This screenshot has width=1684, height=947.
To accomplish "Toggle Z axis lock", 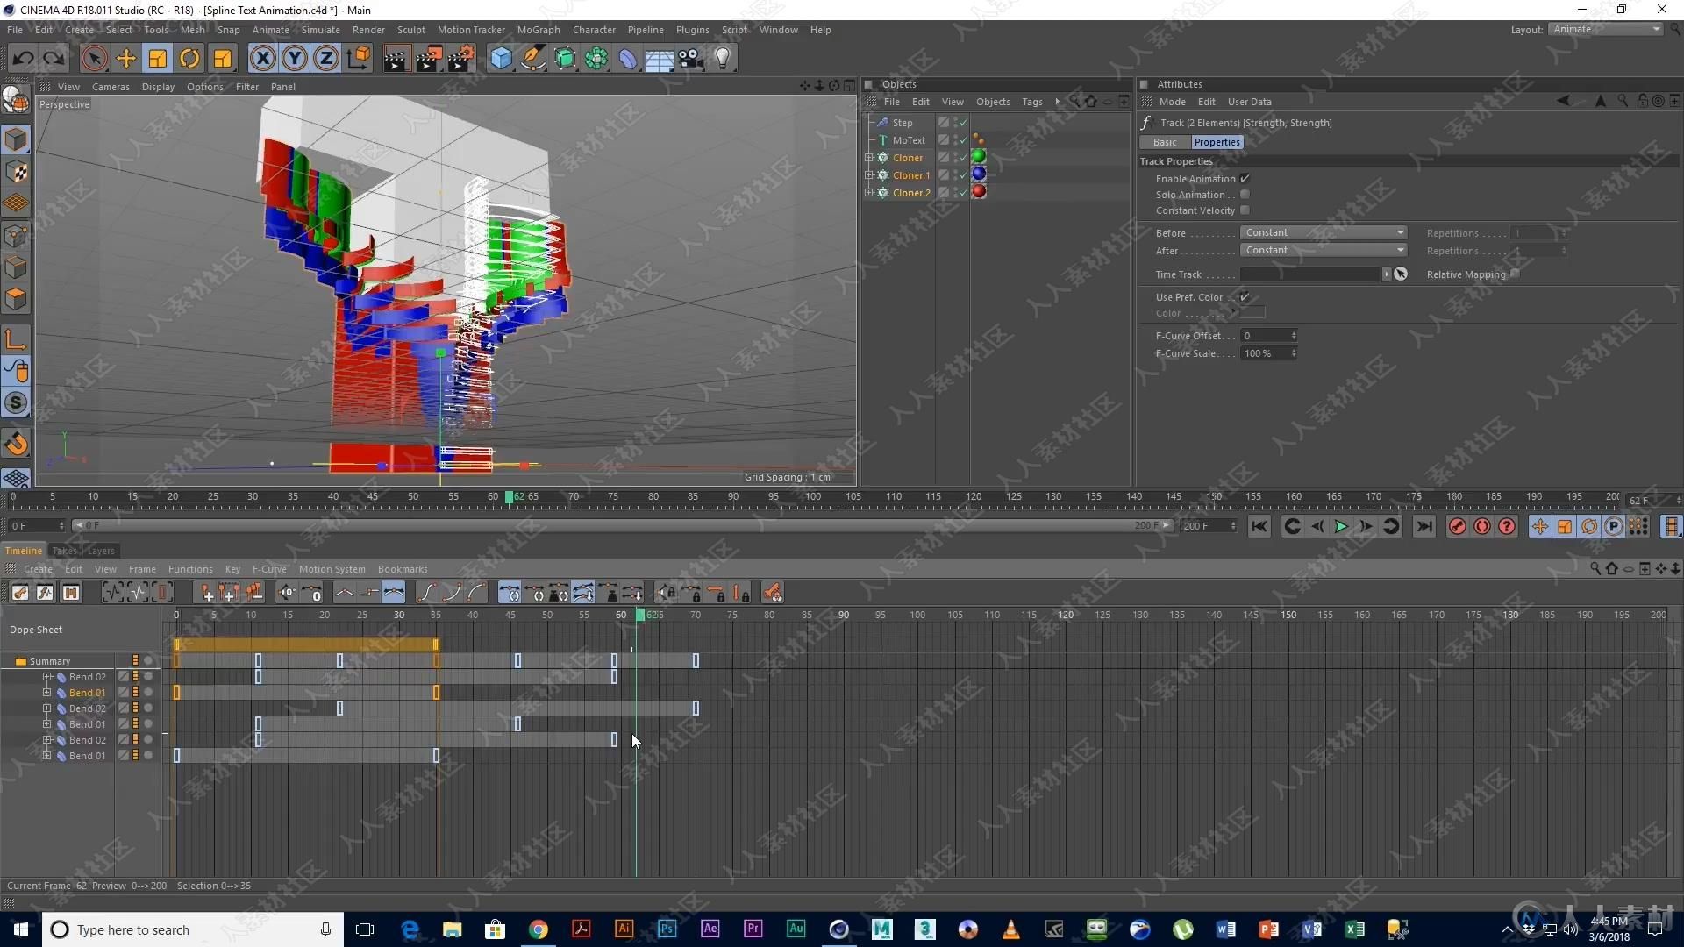I will [326, 59].
